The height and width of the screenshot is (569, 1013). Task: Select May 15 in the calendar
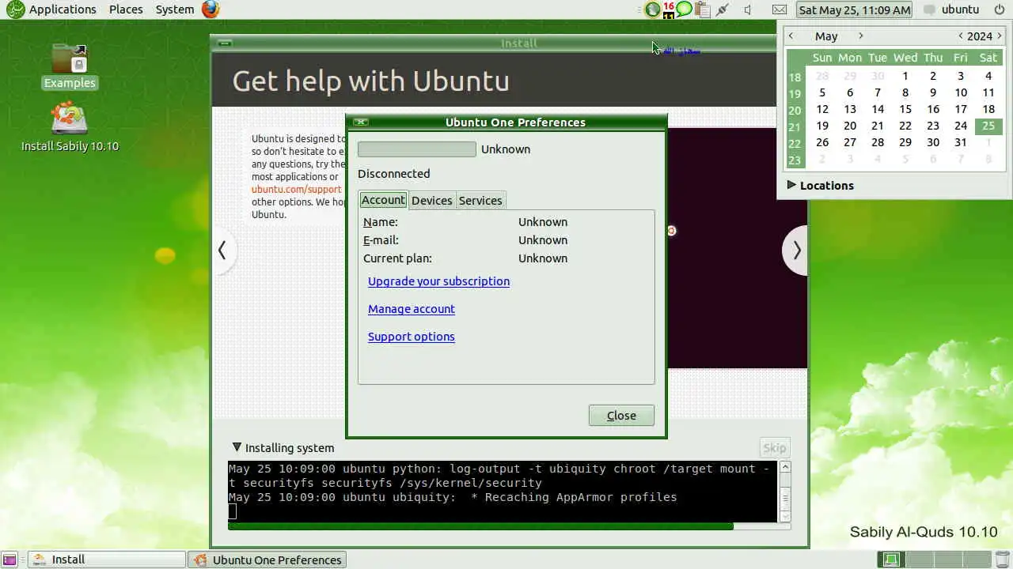[x=905, y=109]
